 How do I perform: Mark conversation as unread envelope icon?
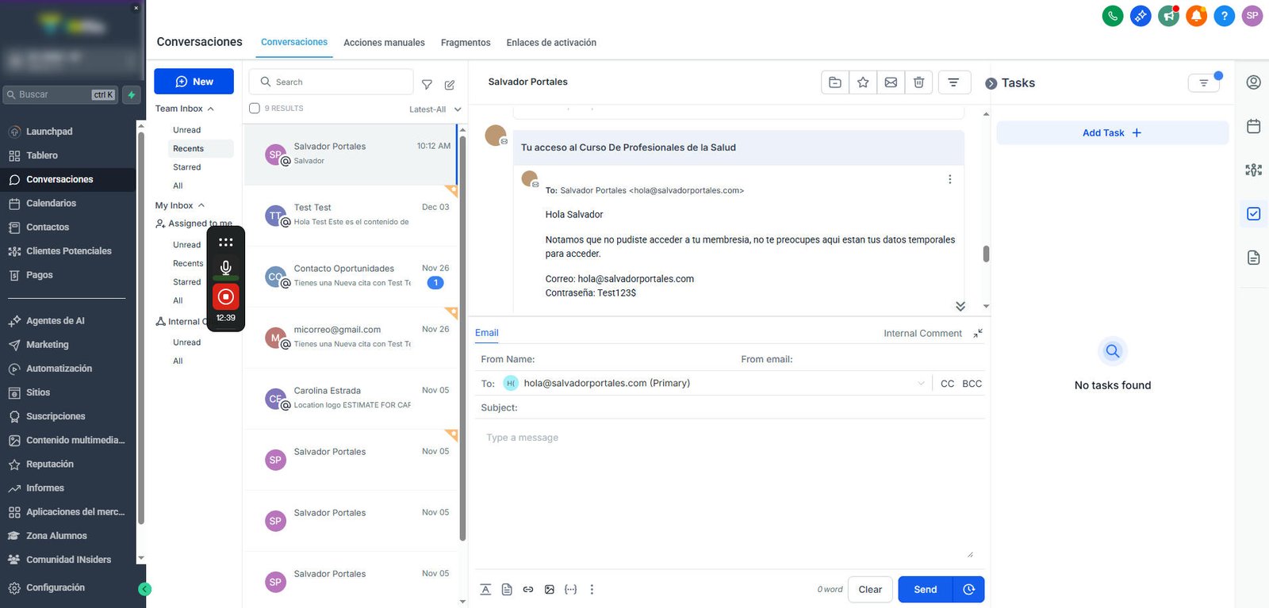891,82
